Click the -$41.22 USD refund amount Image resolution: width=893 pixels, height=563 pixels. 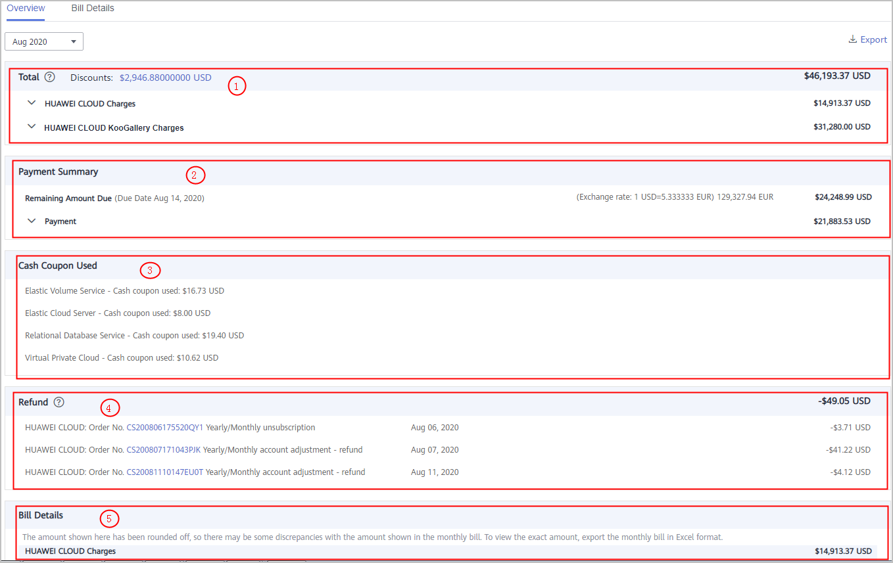pos(848,450)
